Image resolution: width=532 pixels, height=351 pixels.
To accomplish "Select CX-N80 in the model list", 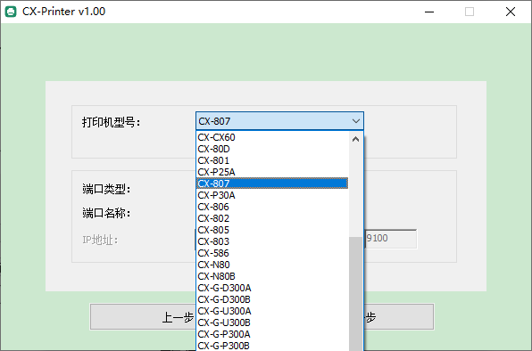I will click(272, 265).
